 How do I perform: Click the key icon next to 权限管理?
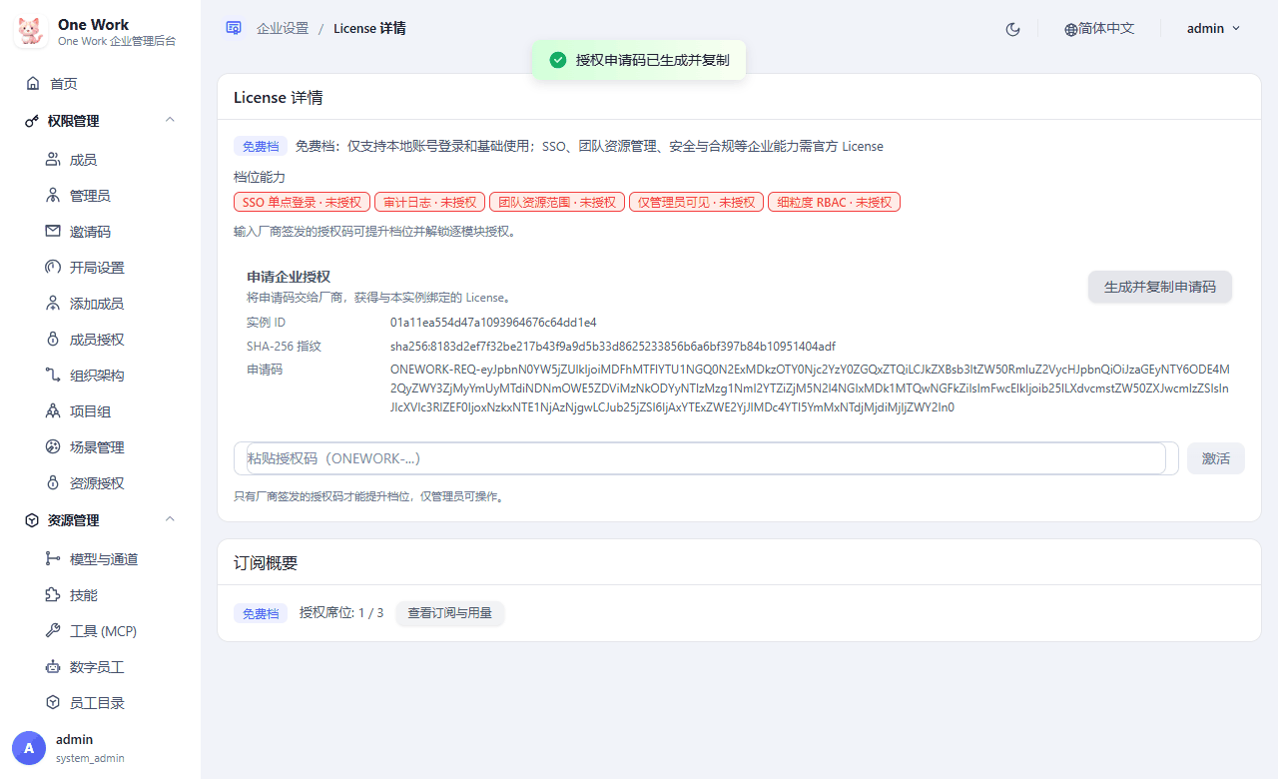click(x=31, y=121)
